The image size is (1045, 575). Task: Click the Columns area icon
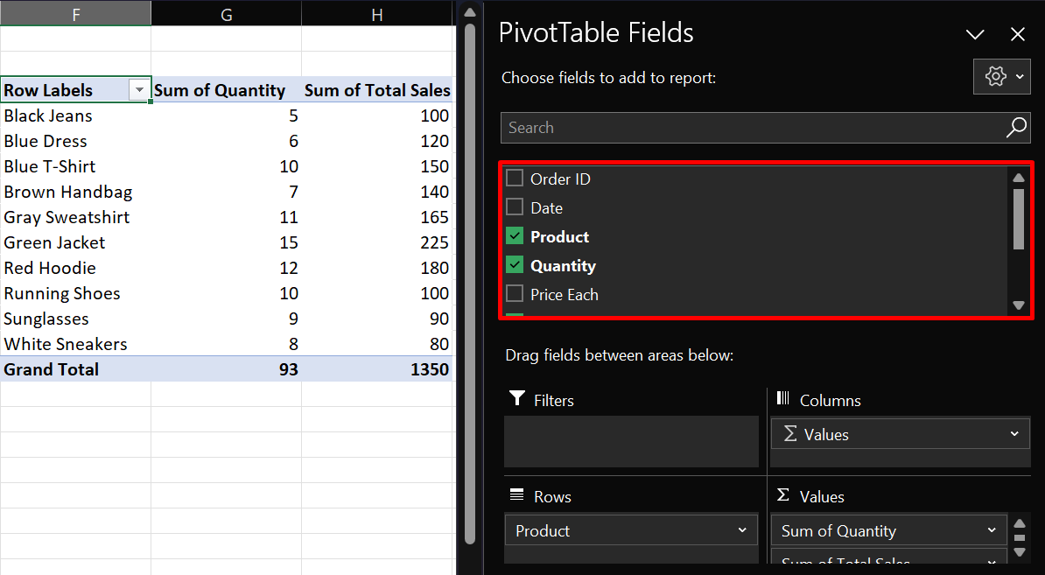pos(782,399)
